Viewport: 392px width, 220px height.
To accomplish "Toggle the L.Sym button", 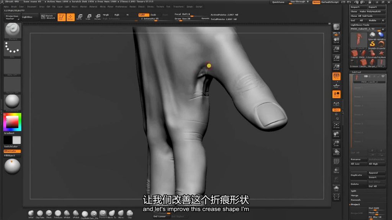I will (x=336, y=103).
